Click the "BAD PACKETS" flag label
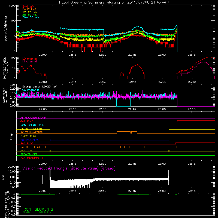 [x=30, y=158]
